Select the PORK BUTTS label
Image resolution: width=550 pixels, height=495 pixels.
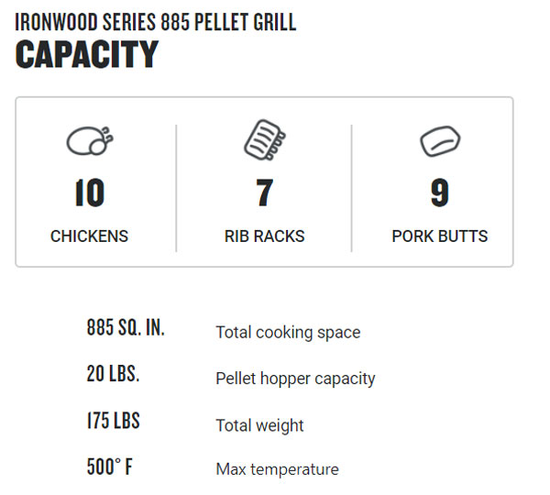(440, 236)
